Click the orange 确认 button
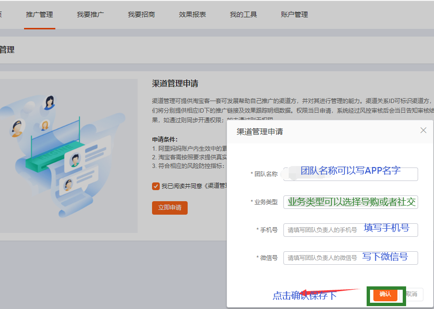This screenshot has width=434, height=309. click(x=385, y=295)
